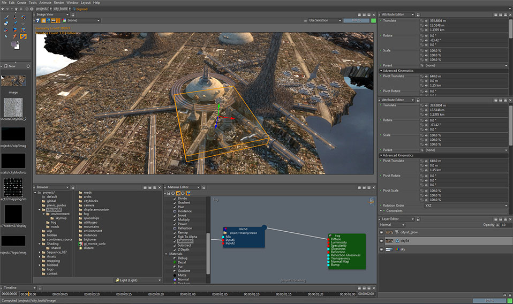
Task: Open the Use Selection dropdown
Action: point(324,20)
